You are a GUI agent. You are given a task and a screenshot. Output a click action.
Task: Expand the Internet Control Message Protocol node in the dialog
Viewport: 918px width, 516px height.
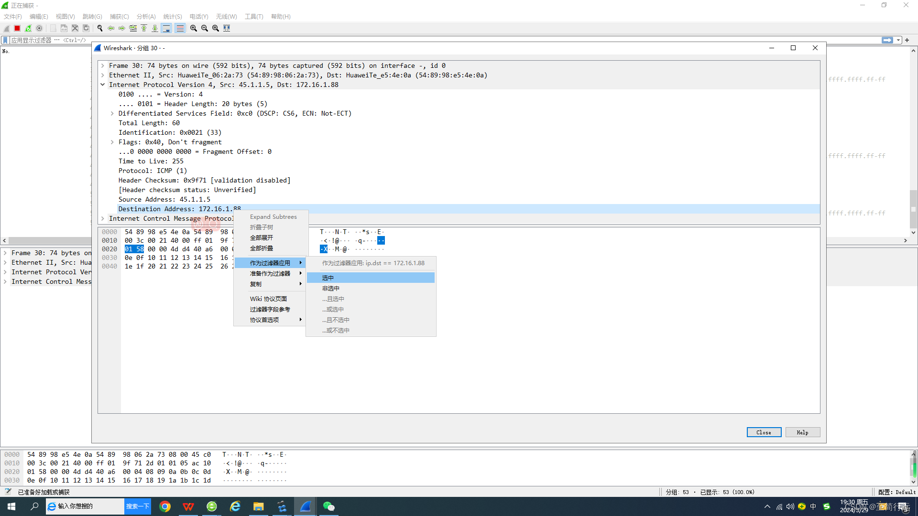point(103,218)
